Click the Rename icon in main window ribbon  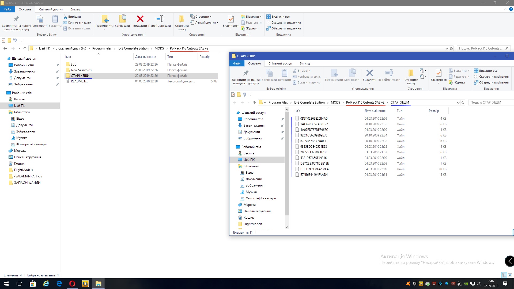click(x=159, y=19)
